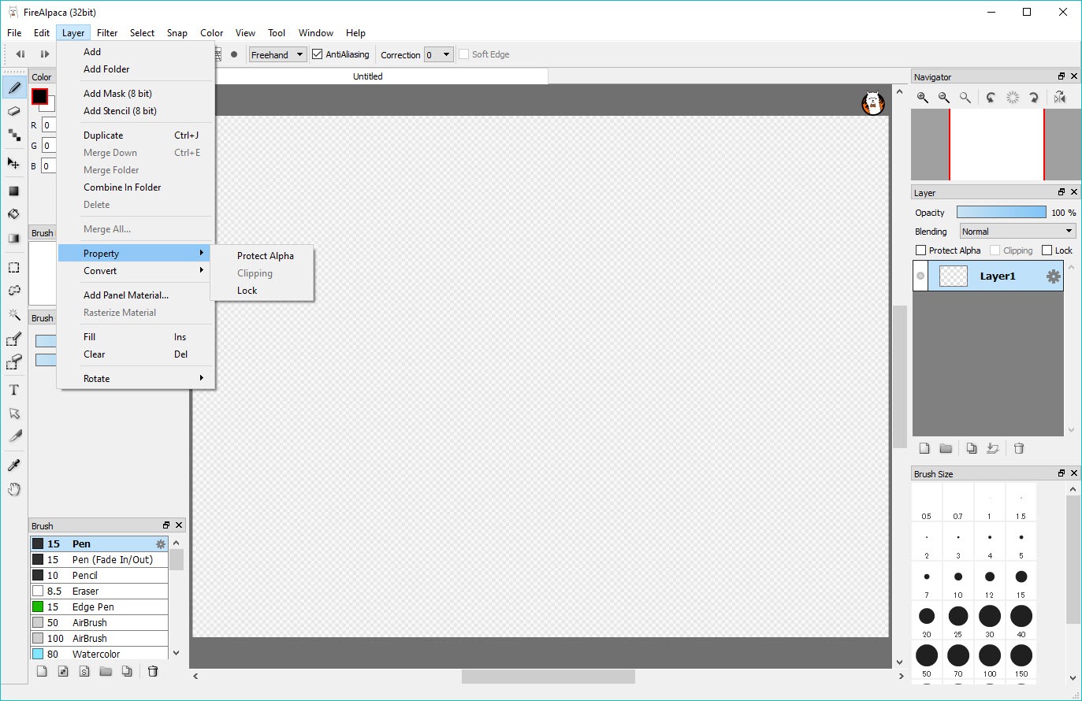Click Duplicate in the Layer menu
Viewport: 1082px width, 701px height.
click(x=103, y=135)
